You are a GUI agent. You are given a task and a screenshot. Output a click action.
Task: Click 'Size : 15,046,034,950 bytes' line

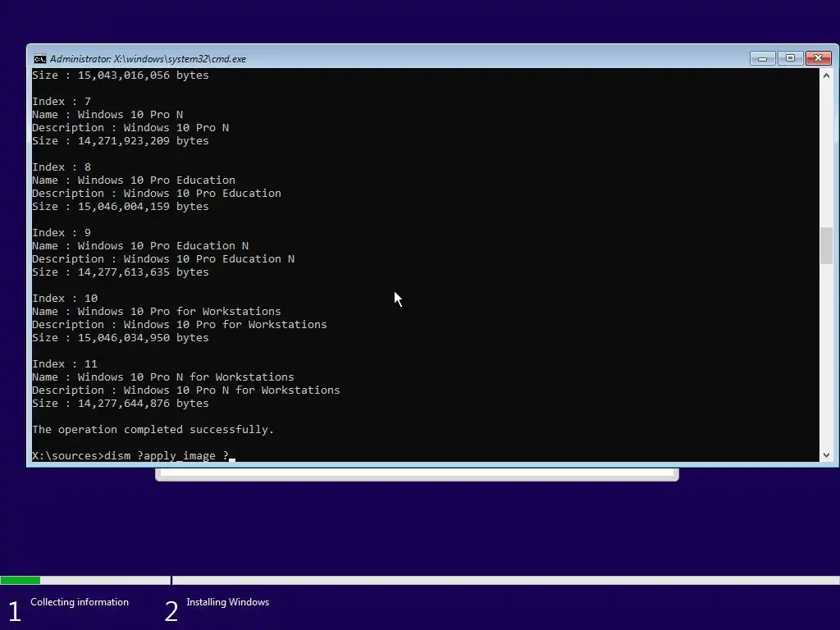(x=120, y=337)
